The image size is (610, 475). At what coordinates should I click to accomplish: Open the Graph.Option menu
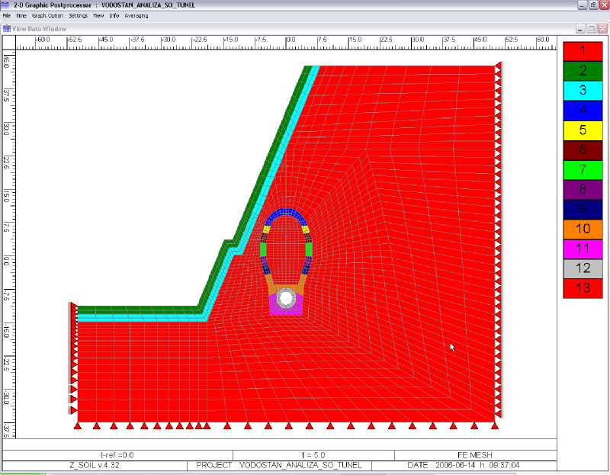click(x=47, y=15)
